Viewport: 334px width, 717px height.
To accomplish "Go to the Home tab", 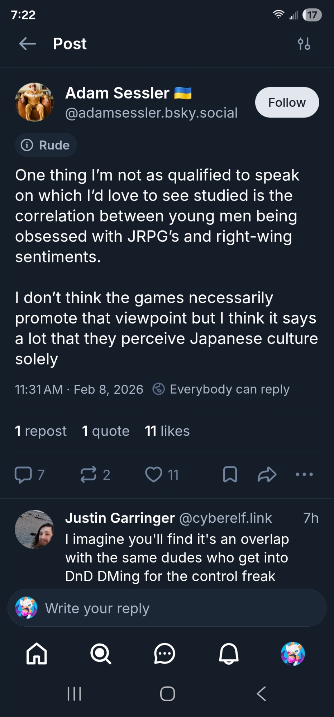I will click(x=37, y=654).
